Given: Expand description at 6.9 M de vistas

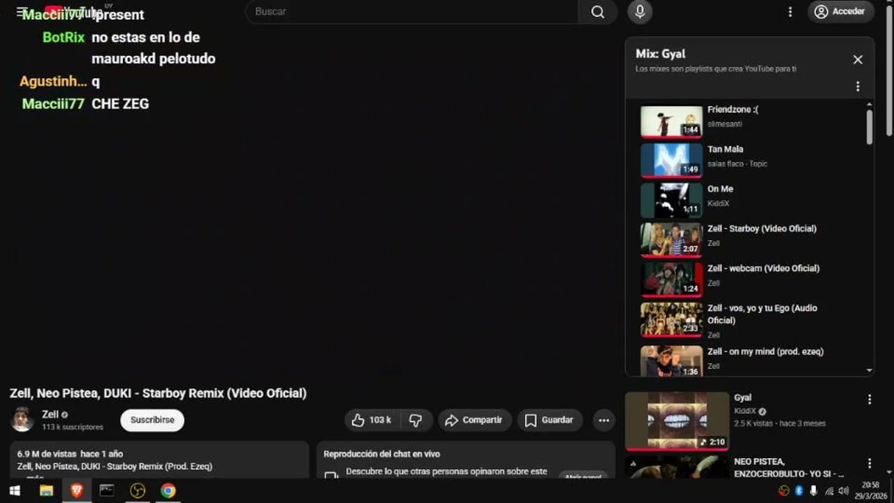Looking at the screenshot, I should tap(159, 460).
